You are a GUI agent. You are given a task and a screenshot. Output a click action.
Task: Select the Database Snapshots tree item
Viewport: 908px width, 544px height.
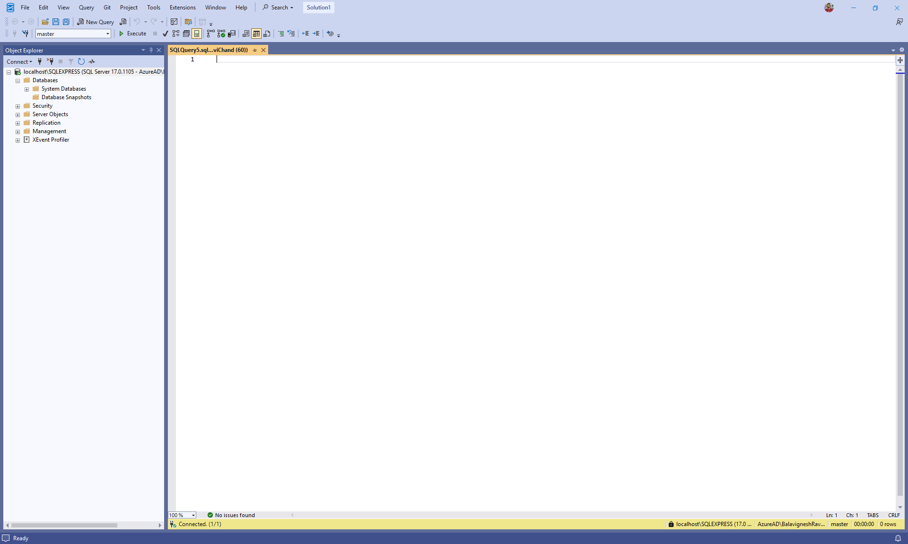[x=66, y=97]
